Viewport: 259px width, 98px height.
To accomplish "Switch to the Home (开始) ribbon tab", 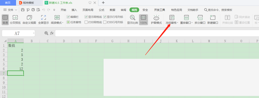I will point(63,10).
